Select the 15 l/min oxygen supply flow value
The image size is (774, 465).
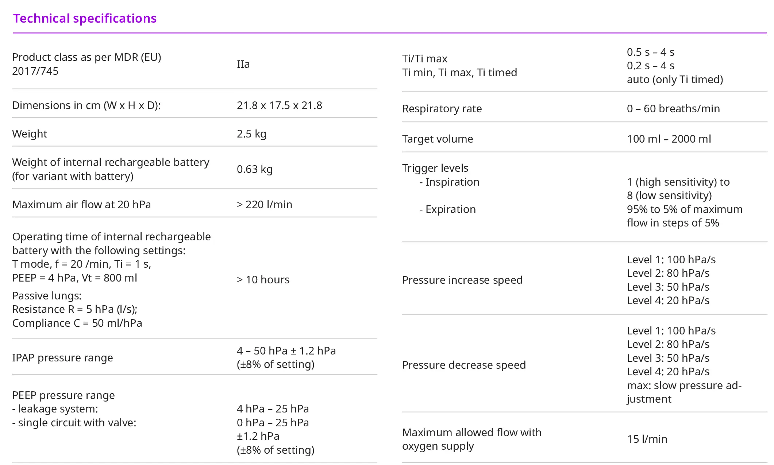click(647, 439)
